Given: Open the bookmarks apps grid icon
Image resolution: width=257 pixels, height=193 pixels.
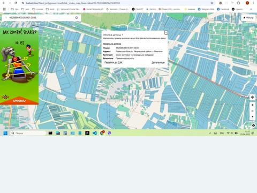Looking at the screenshot, I should [x=4, y=9].
